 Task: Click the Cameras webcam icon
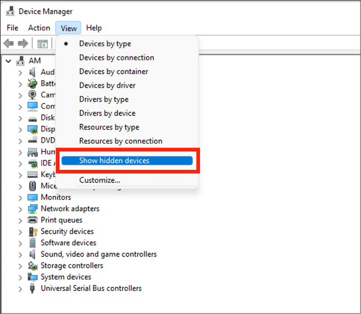coord(32,95)
